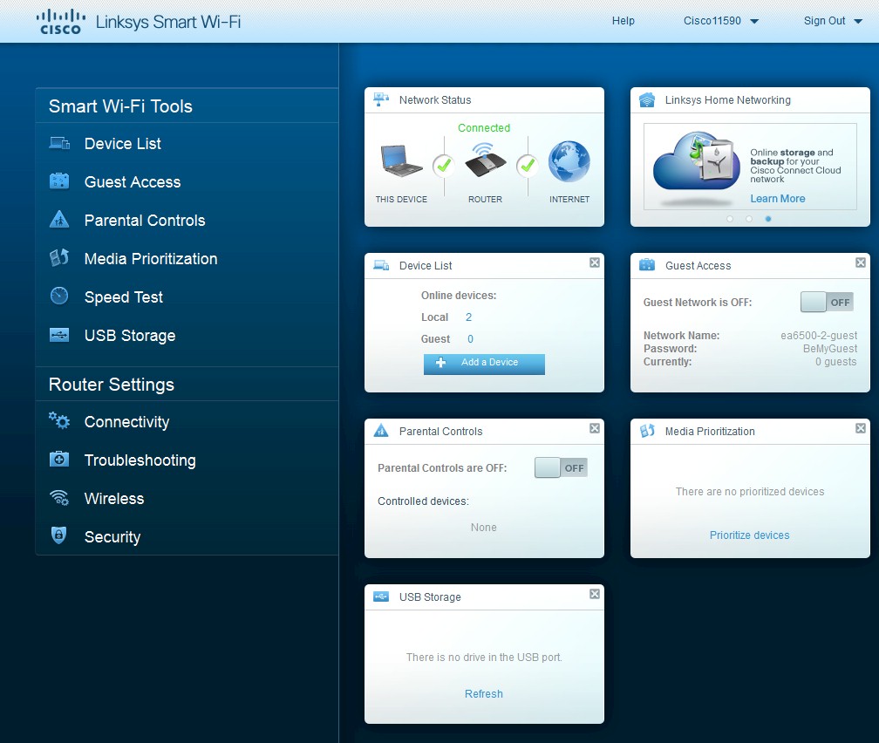Screen dimensions: 879x743
Task: Click the ea6500-2-guest network name
Action: coord(819,336)
